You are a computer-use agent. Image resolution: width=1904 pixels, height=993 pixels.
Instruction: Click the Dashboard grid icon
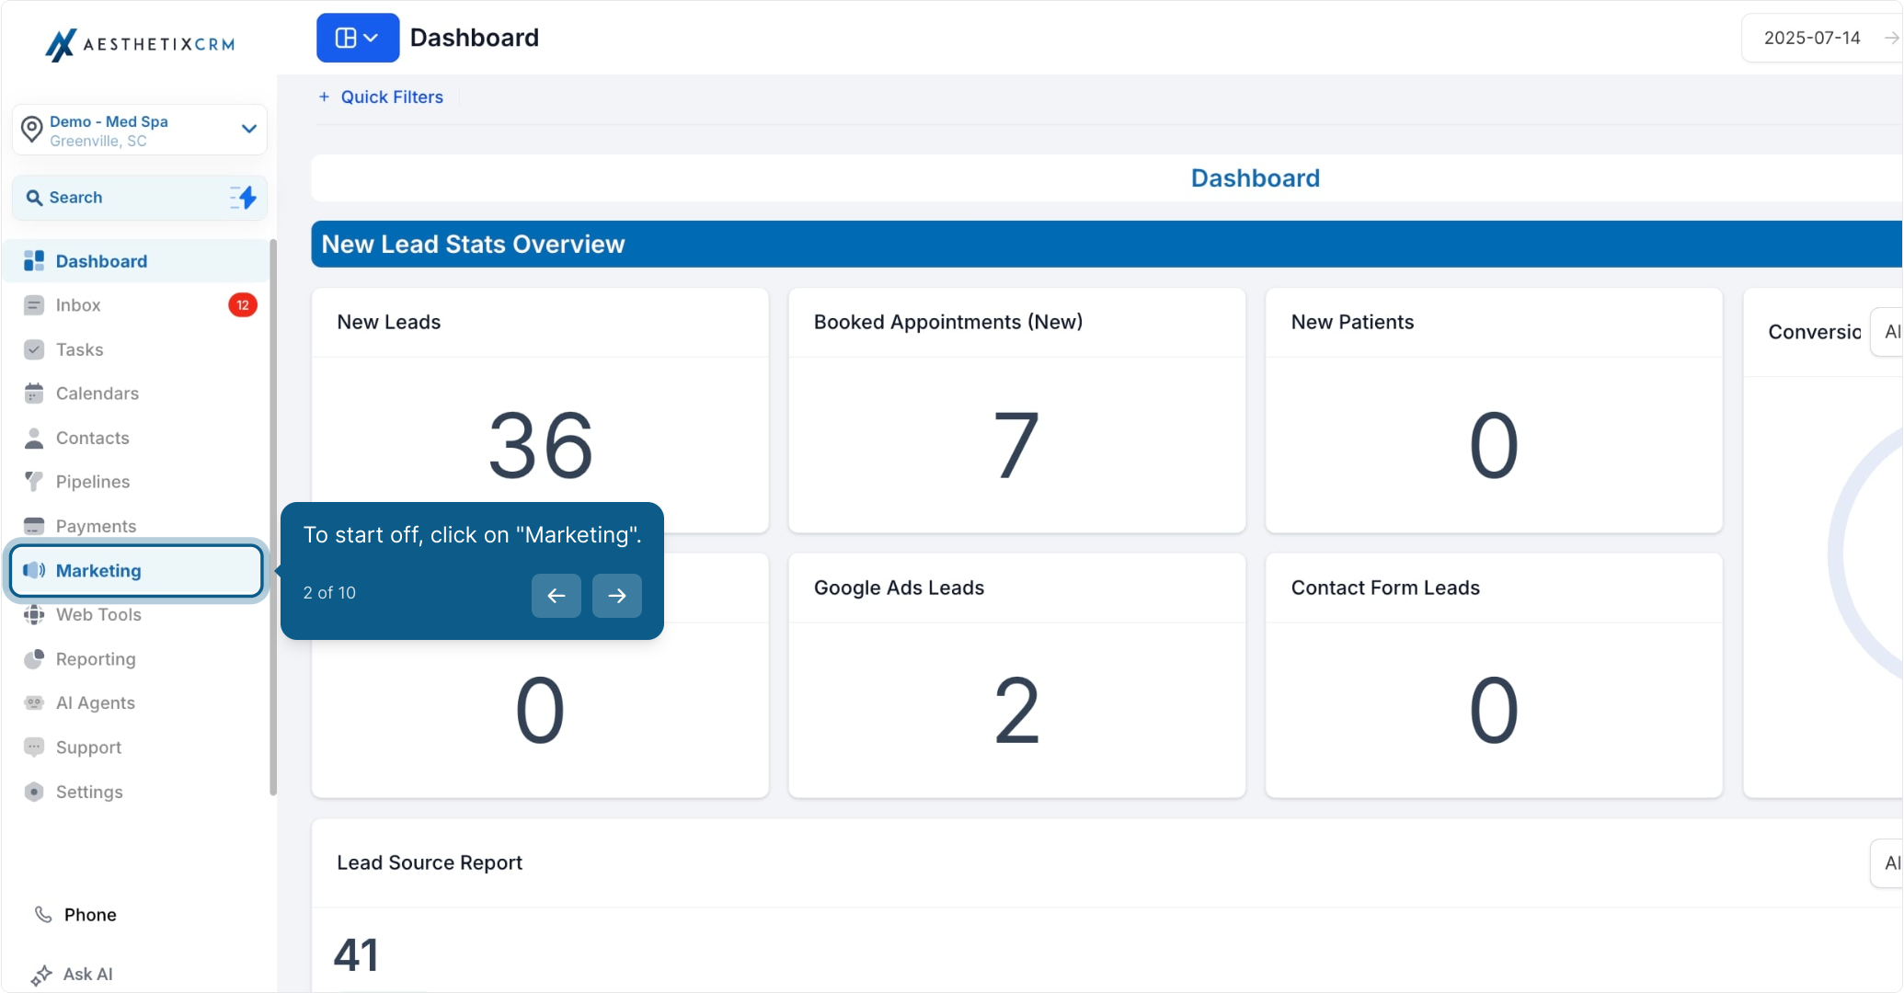pos(34,261)
